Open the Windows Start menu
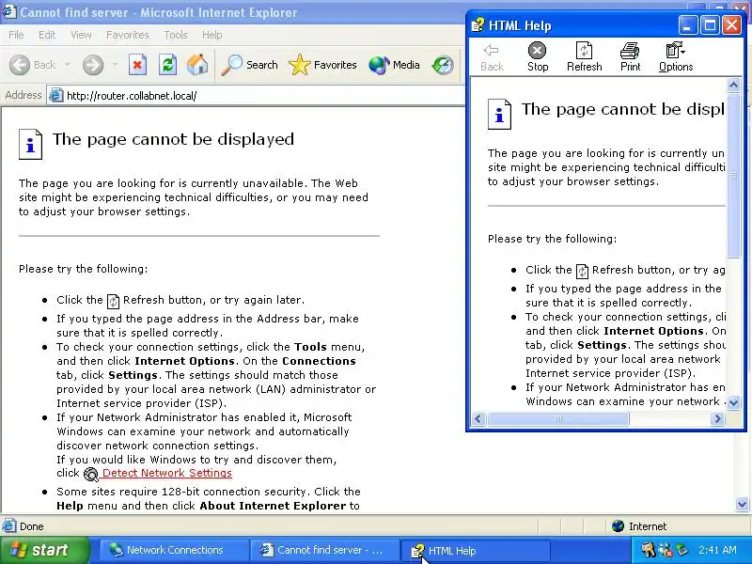Viewport: 752px width, 564px height. tap(44, 550)
